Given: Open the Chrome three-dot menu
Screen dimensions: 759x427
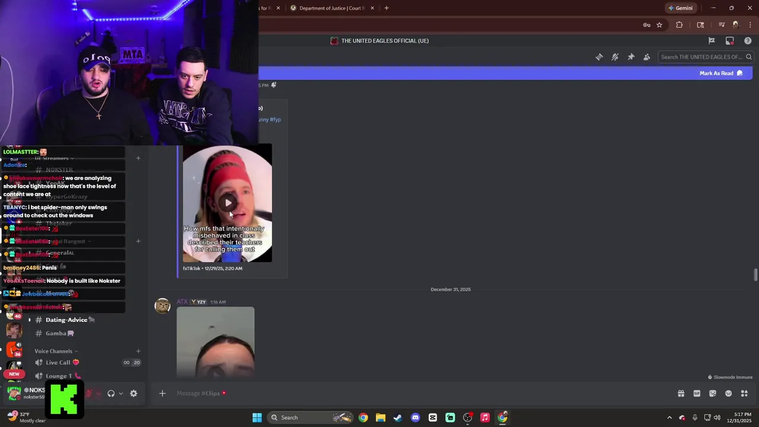Looking at the screenshot, I should (750, 25).
